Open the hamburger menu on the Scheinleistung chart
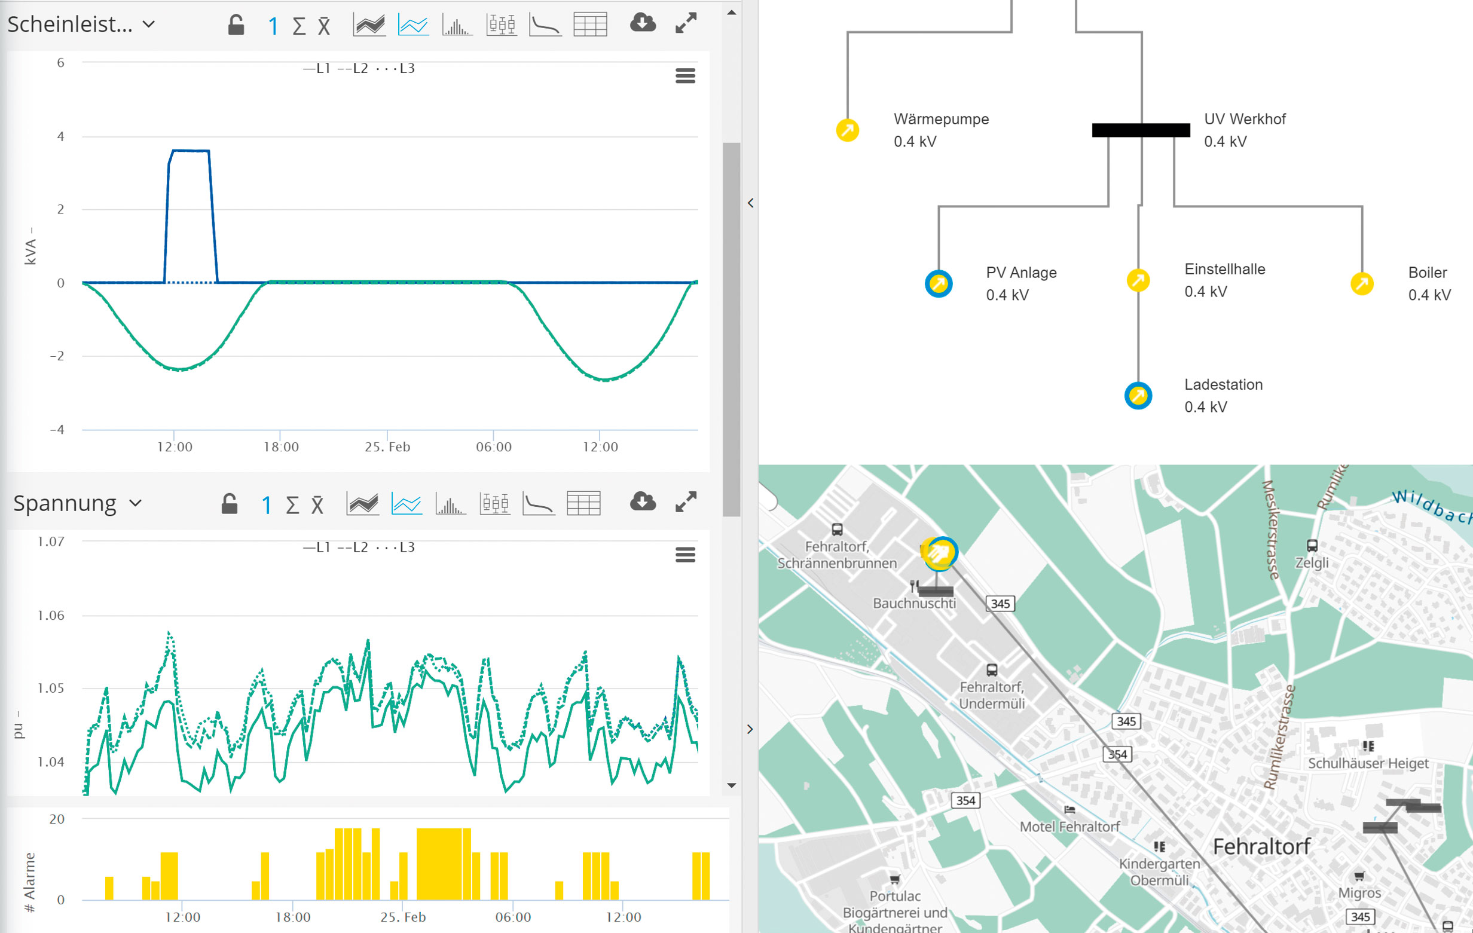The image size is (1473, 933). click(x=685, y=76)
